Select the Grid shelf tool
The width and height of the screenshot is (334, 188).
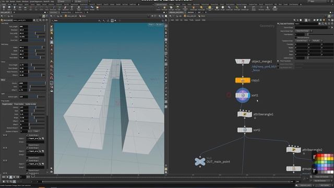tap(25, 8)
